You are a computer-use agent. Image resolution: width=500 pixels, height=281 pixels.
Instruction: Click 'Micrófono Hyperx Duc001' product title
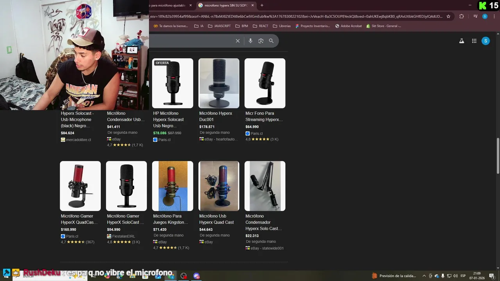pyautogui.click(x=216, y=116)
